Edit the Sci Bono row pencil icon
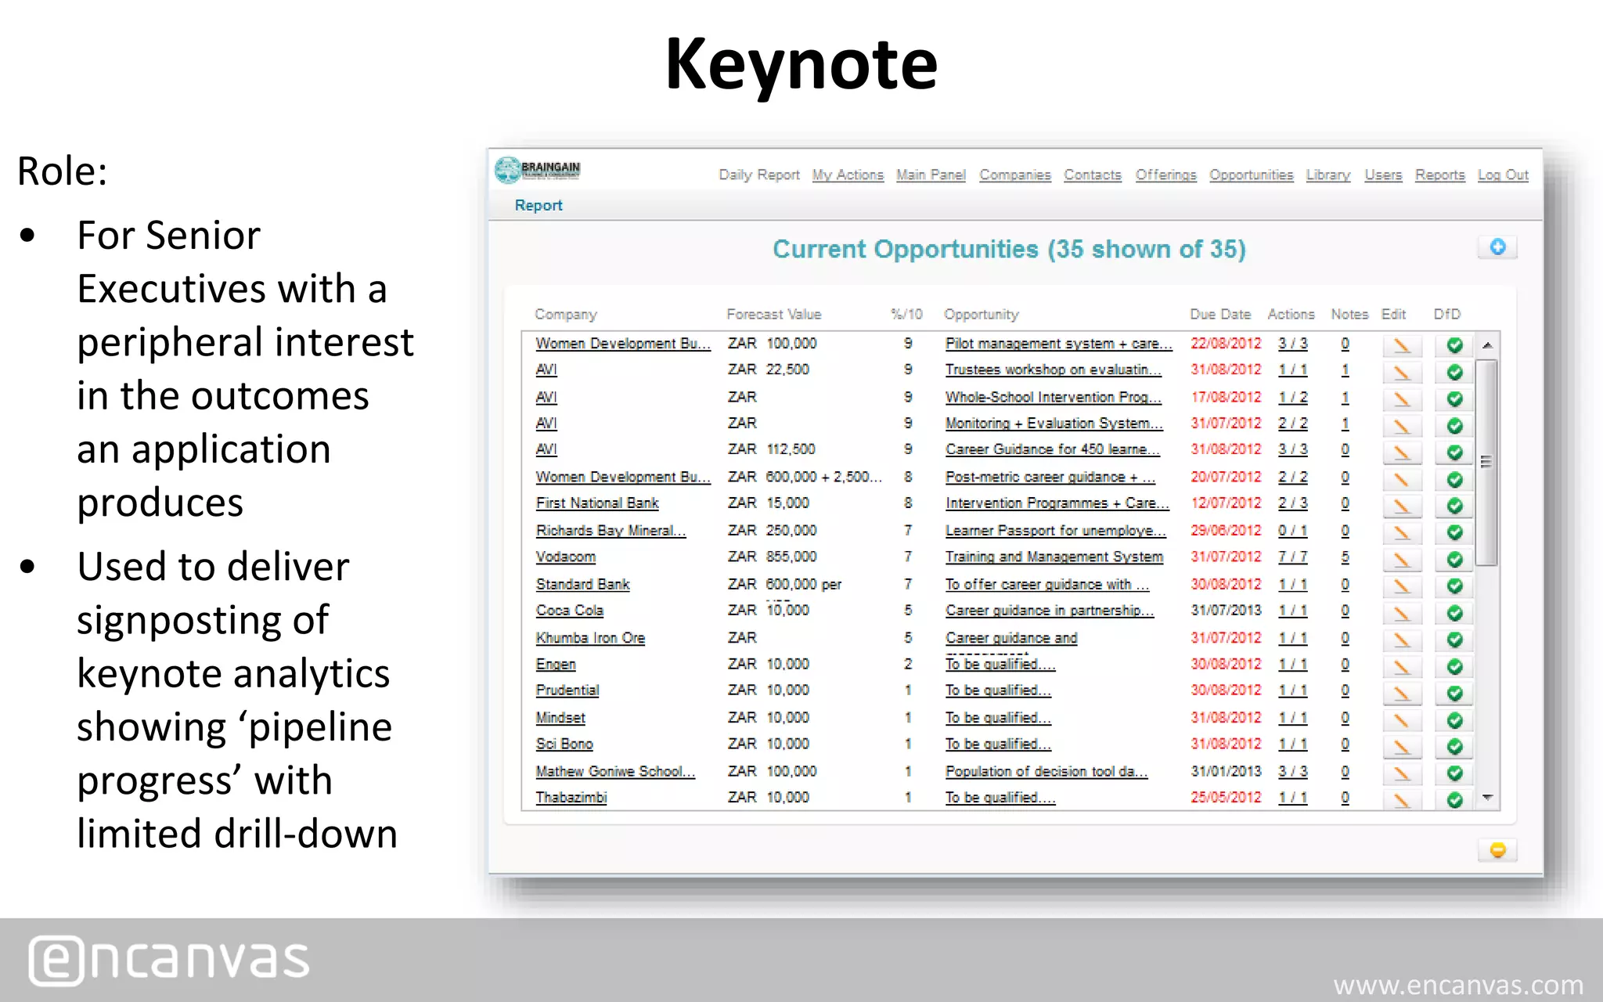This screenshot has height=1002, width=1603. click(1402, 747)
